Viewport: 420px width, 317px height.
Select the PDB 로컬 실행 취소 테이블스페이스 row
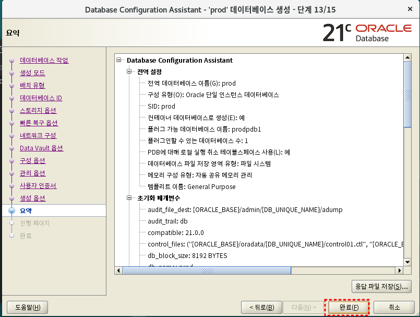(x=219, y=152)
